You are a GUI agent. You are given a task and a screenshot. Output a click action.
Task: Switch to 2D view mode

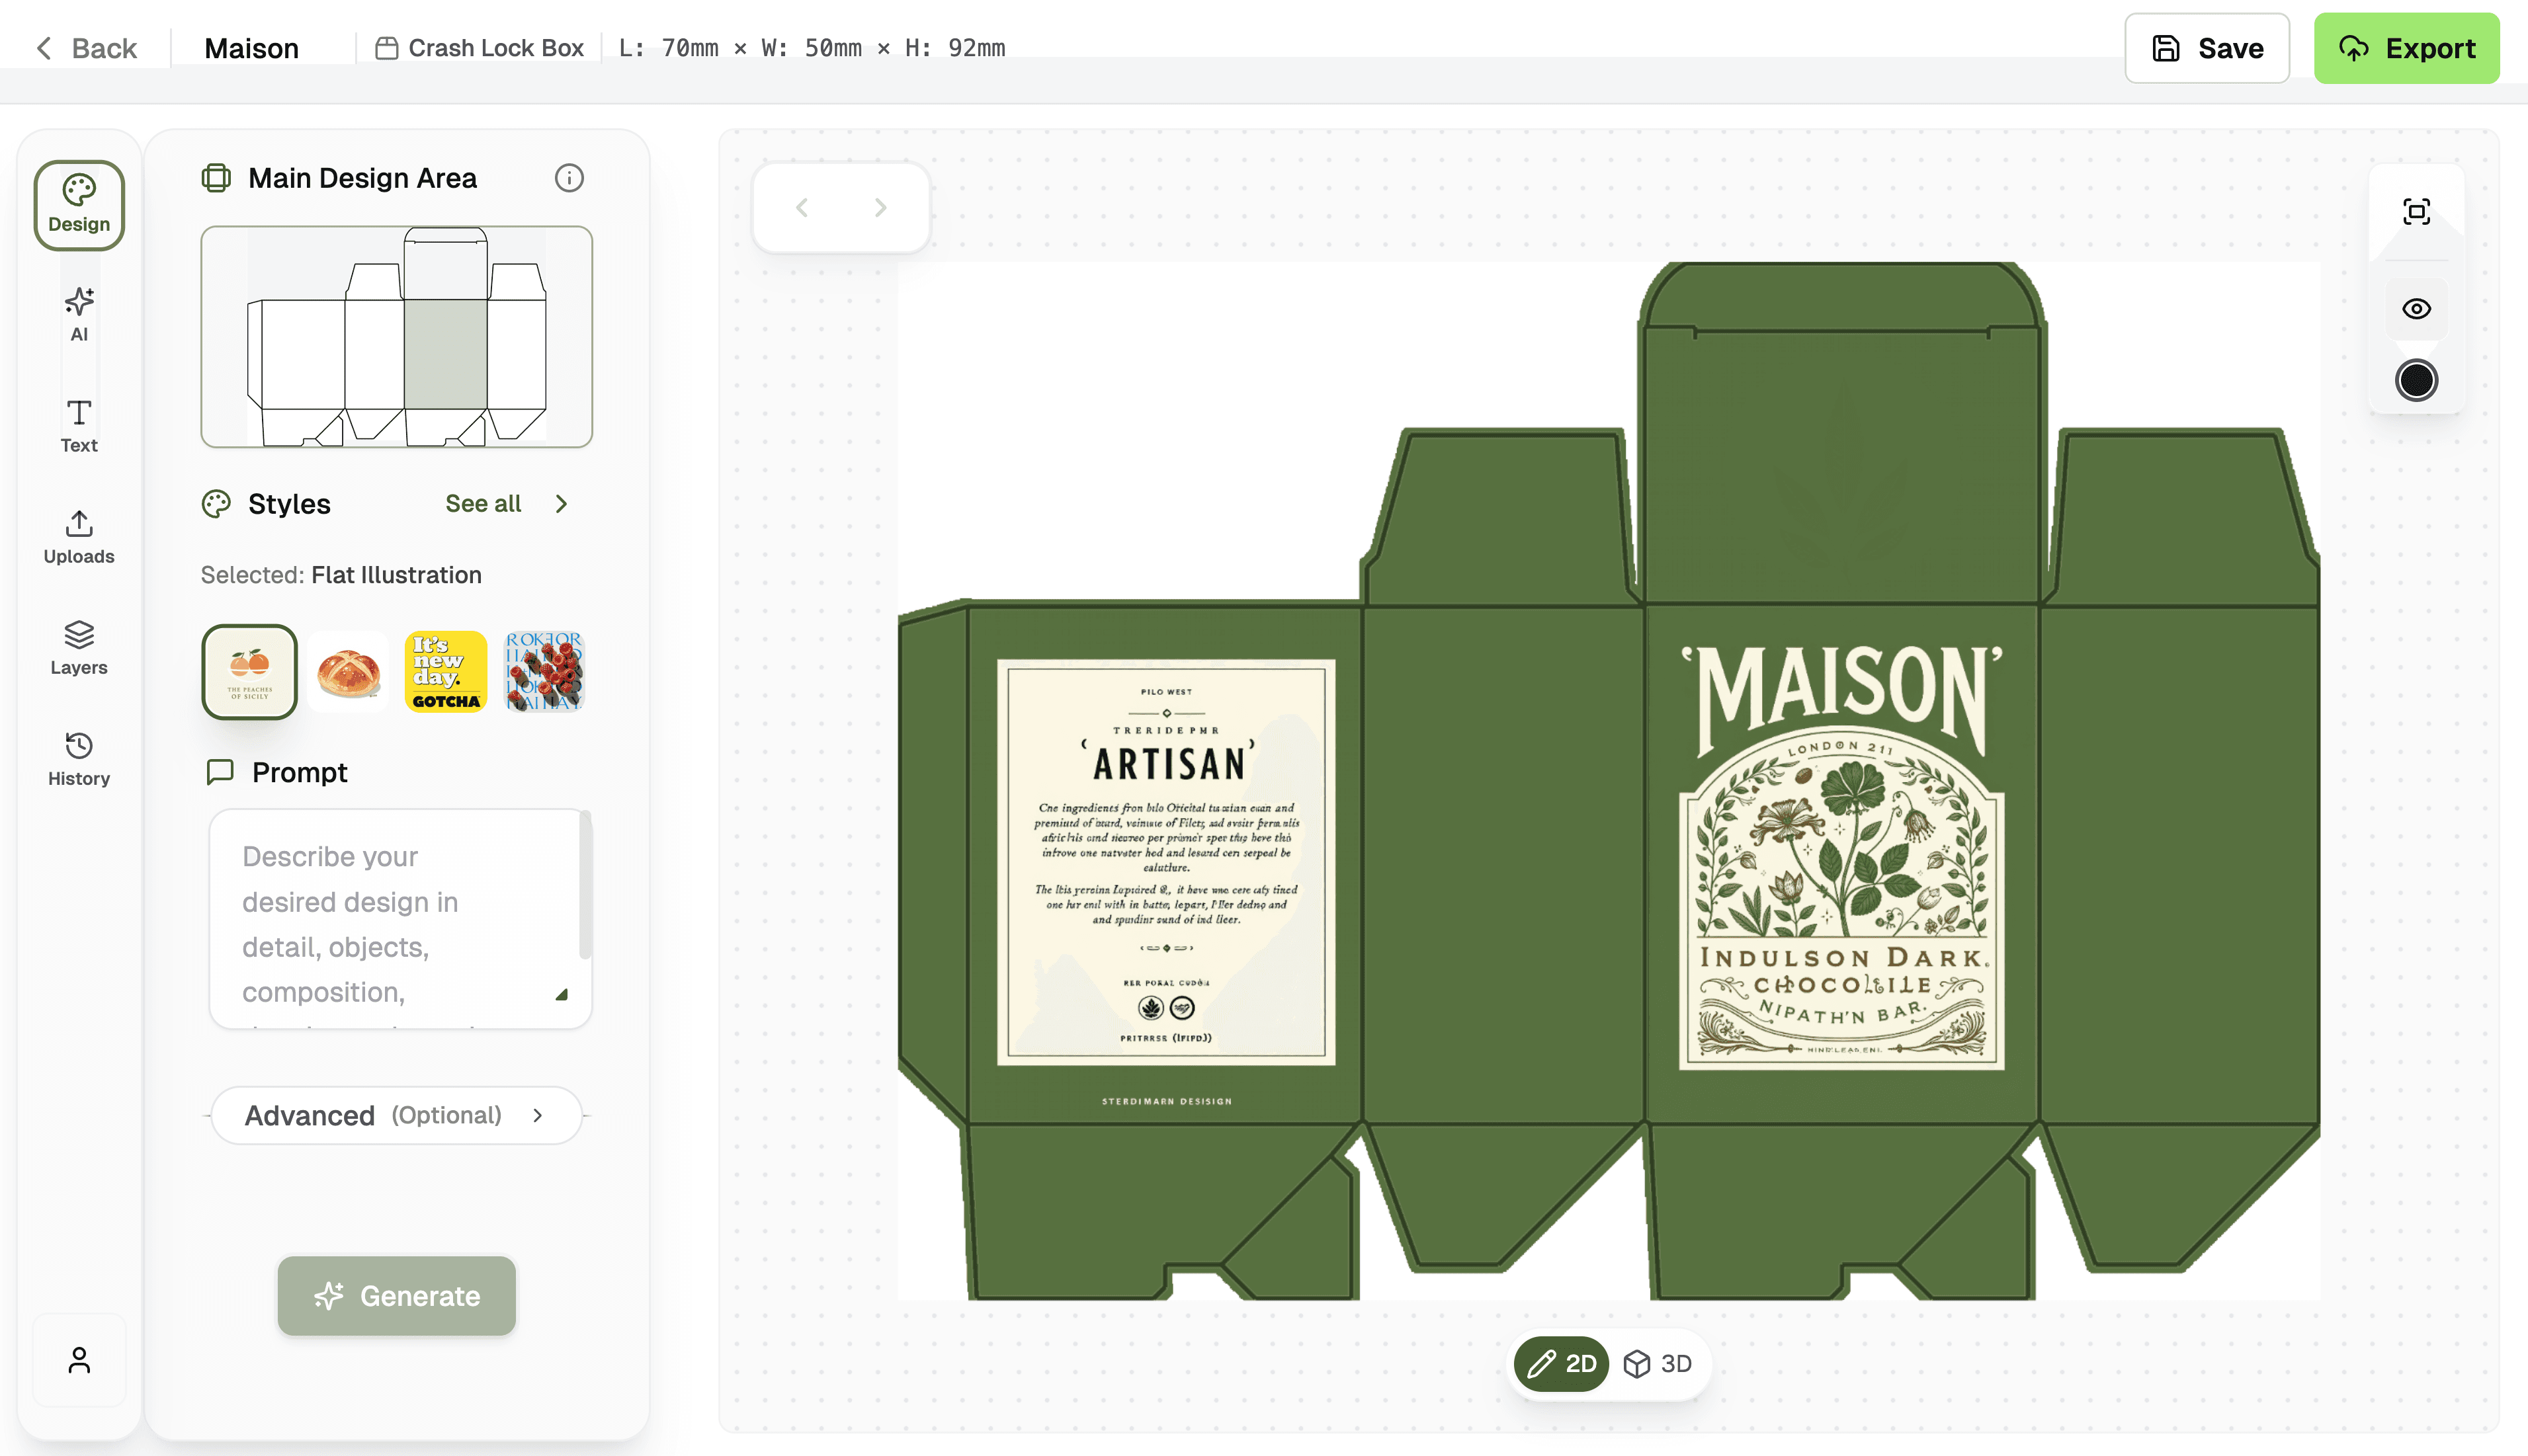coord(1561,1363)
